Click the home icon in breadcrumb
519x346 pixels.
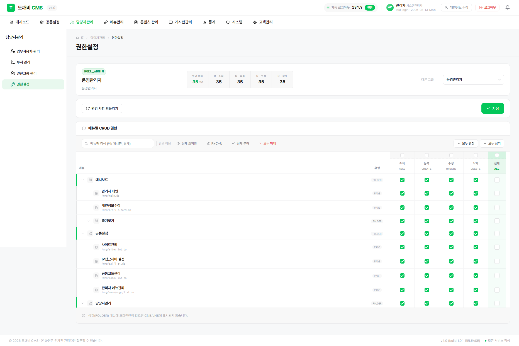77,38
